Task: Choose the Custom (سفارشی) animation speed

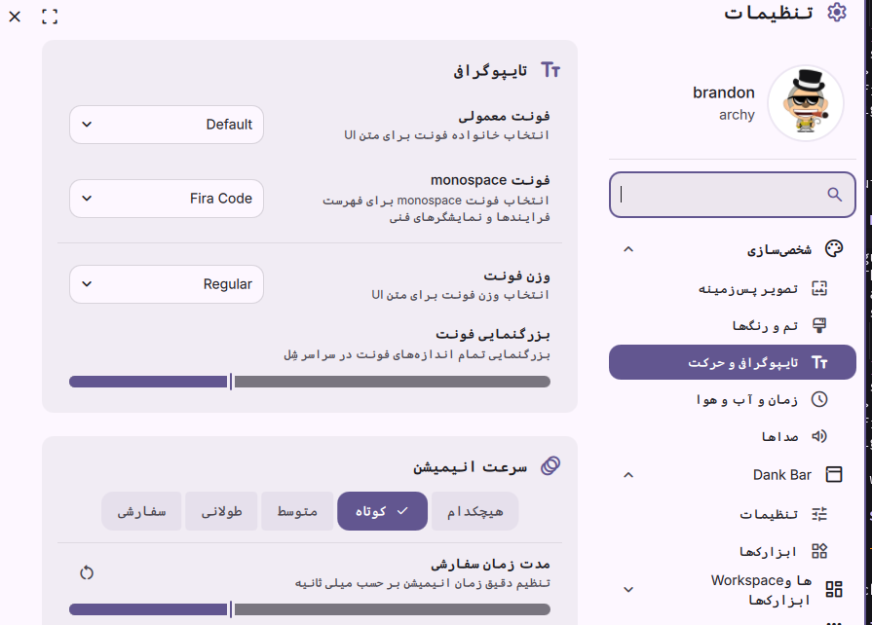Action: [141, 511]
